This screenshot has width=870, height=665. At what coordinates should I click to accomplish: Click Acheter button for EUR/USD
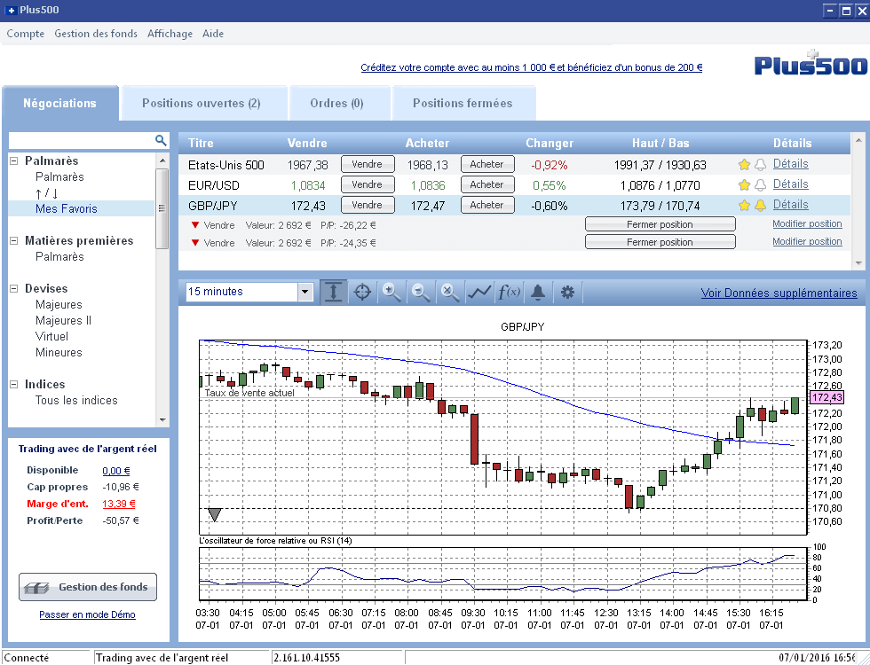[x=487, y=184]
